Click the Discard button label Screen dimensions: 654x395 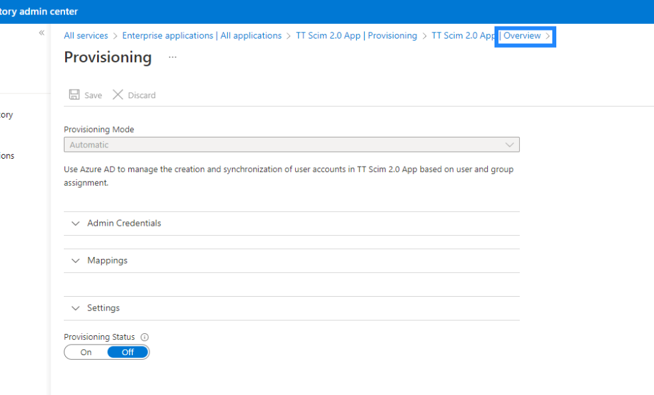pos(142,96)
